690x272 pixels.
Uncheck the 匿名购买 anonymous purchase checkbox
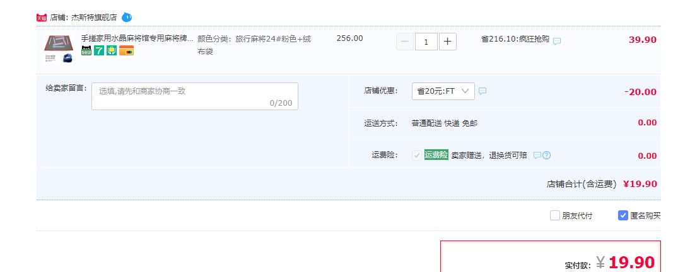[623, 215]
